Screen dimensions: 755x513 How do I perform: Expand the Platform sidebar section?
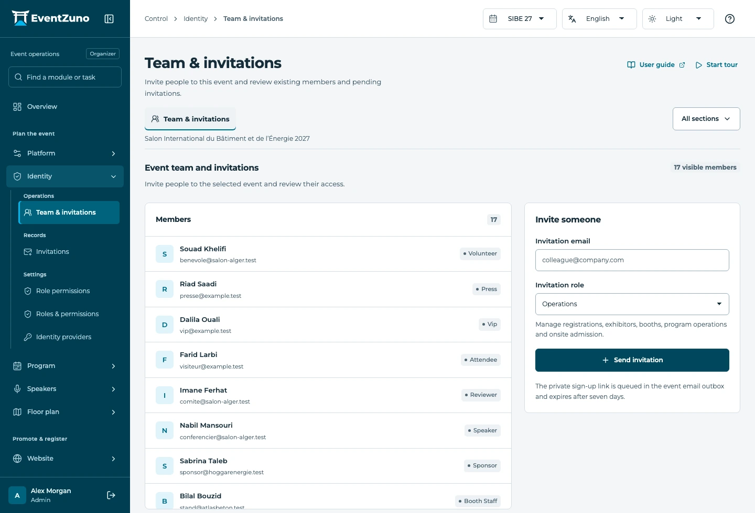(65, 153)
